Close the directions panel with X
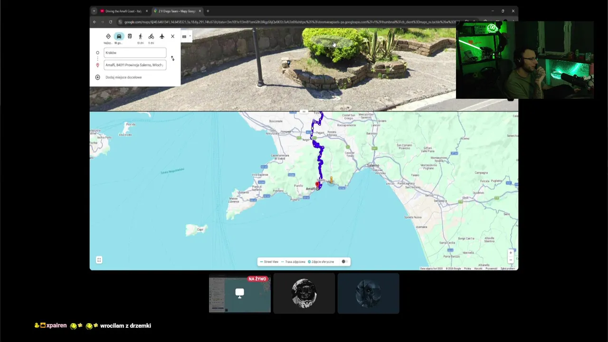Viewport: 608px width, 342px height. point(172,36)
